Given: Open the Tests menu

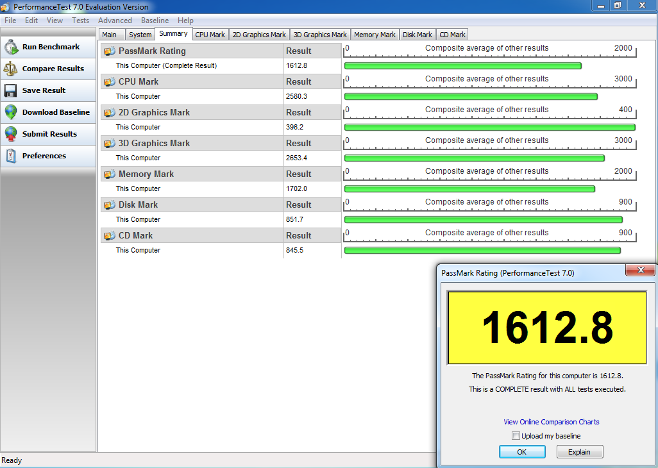Looking at the screenshot, I should [80, 21].
